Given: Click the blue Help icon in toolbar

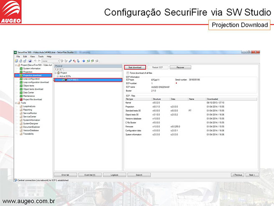Looking at the screenshot, I should click(x=84, y=61).
